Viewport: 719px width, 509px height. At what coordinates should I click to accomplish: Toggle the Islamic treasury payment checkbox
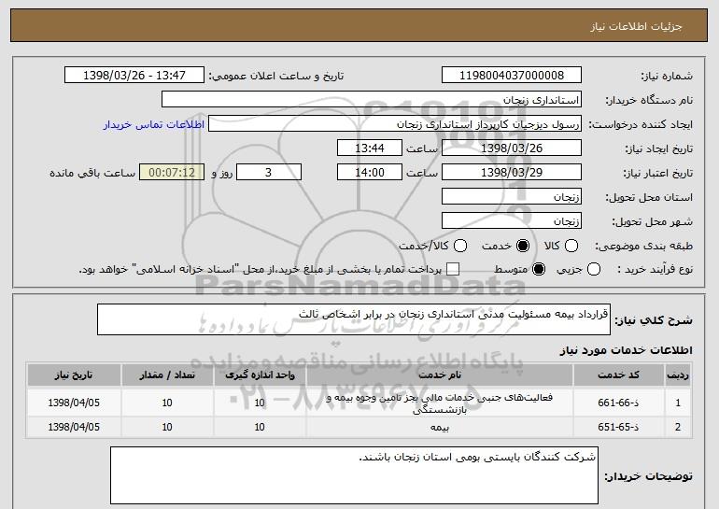click(x=453, y=269)
